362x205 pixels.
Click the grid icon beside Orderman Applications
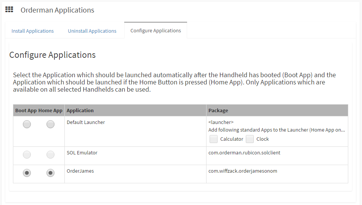pyautogui.click(x=9, y=10)
